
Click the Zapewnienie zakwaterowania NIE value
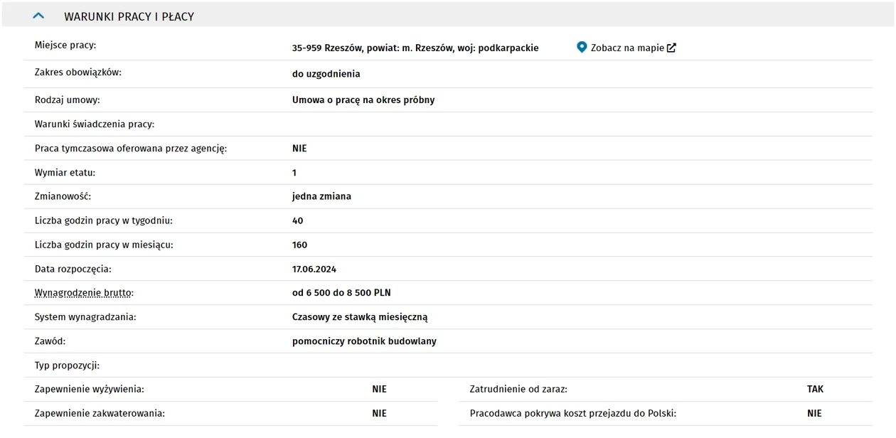(379, 413)
